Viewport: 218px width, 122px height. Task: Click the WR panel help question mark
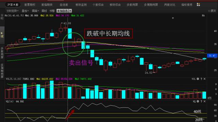pos(201,101)
